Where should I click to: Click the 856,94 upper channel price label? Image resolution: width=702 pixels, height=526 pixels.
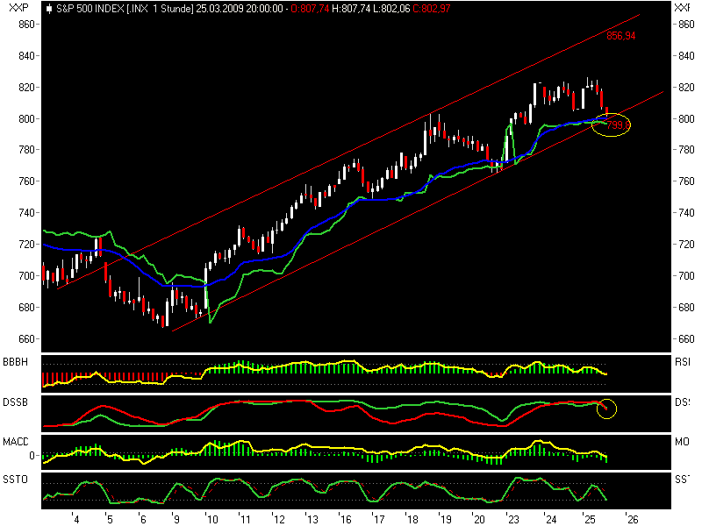621,36
